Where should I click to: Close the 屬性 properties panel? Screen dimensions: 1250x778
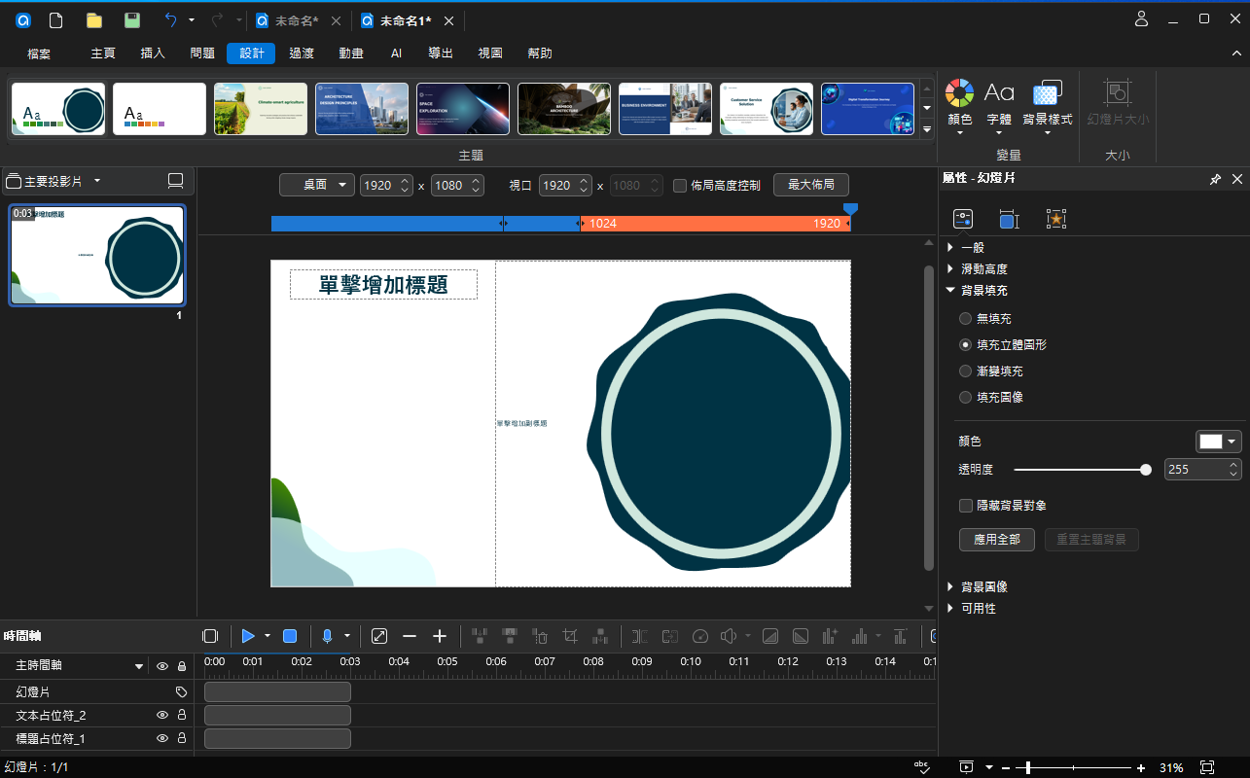point(1237,179)
